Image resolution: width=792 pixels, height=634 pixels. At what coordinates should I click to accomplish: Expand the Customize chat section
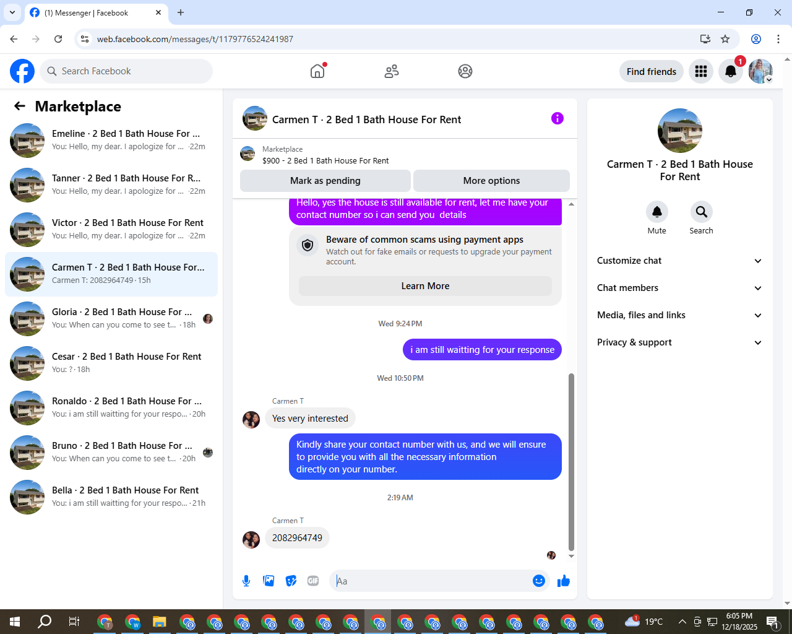[x=679, y=261]
